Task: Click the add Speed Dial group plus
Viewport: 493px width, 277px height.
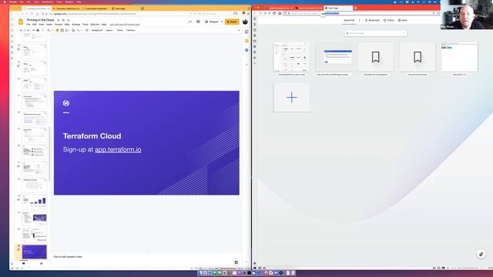Action: point(360,21)
